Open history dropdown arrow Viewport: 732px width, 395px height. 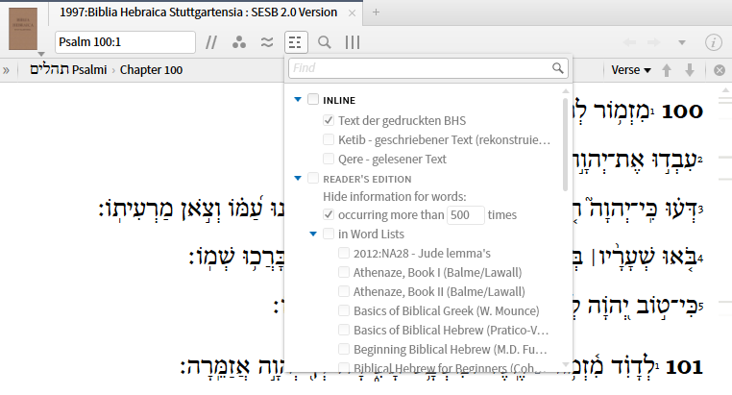pyautogui.click(x=682, y=42)
